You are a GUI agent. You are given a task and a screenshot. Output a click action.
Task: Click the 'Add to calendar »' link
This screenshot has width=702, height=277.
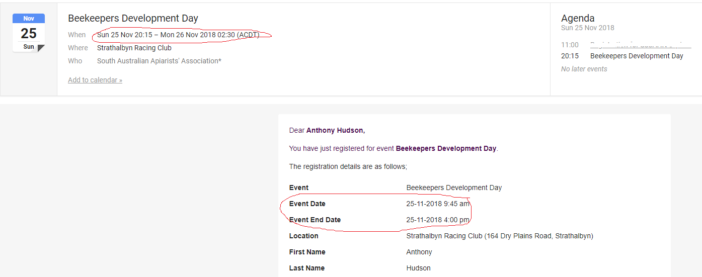point(95,80)
